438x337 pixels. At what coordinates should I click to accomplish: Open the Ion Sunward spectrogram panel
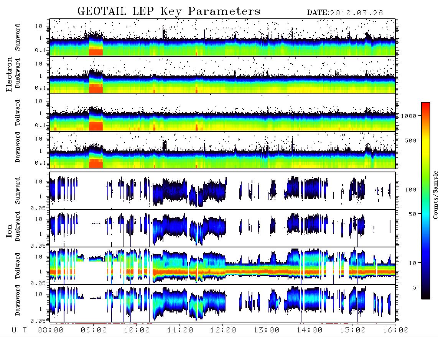coord(222,191)
